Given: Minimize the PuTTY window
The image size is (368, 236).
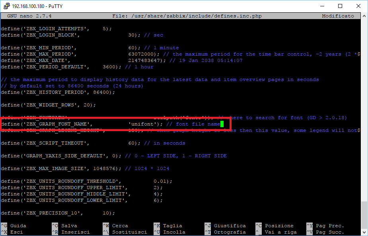Looking at the screenshot, I should coord(322,6).
